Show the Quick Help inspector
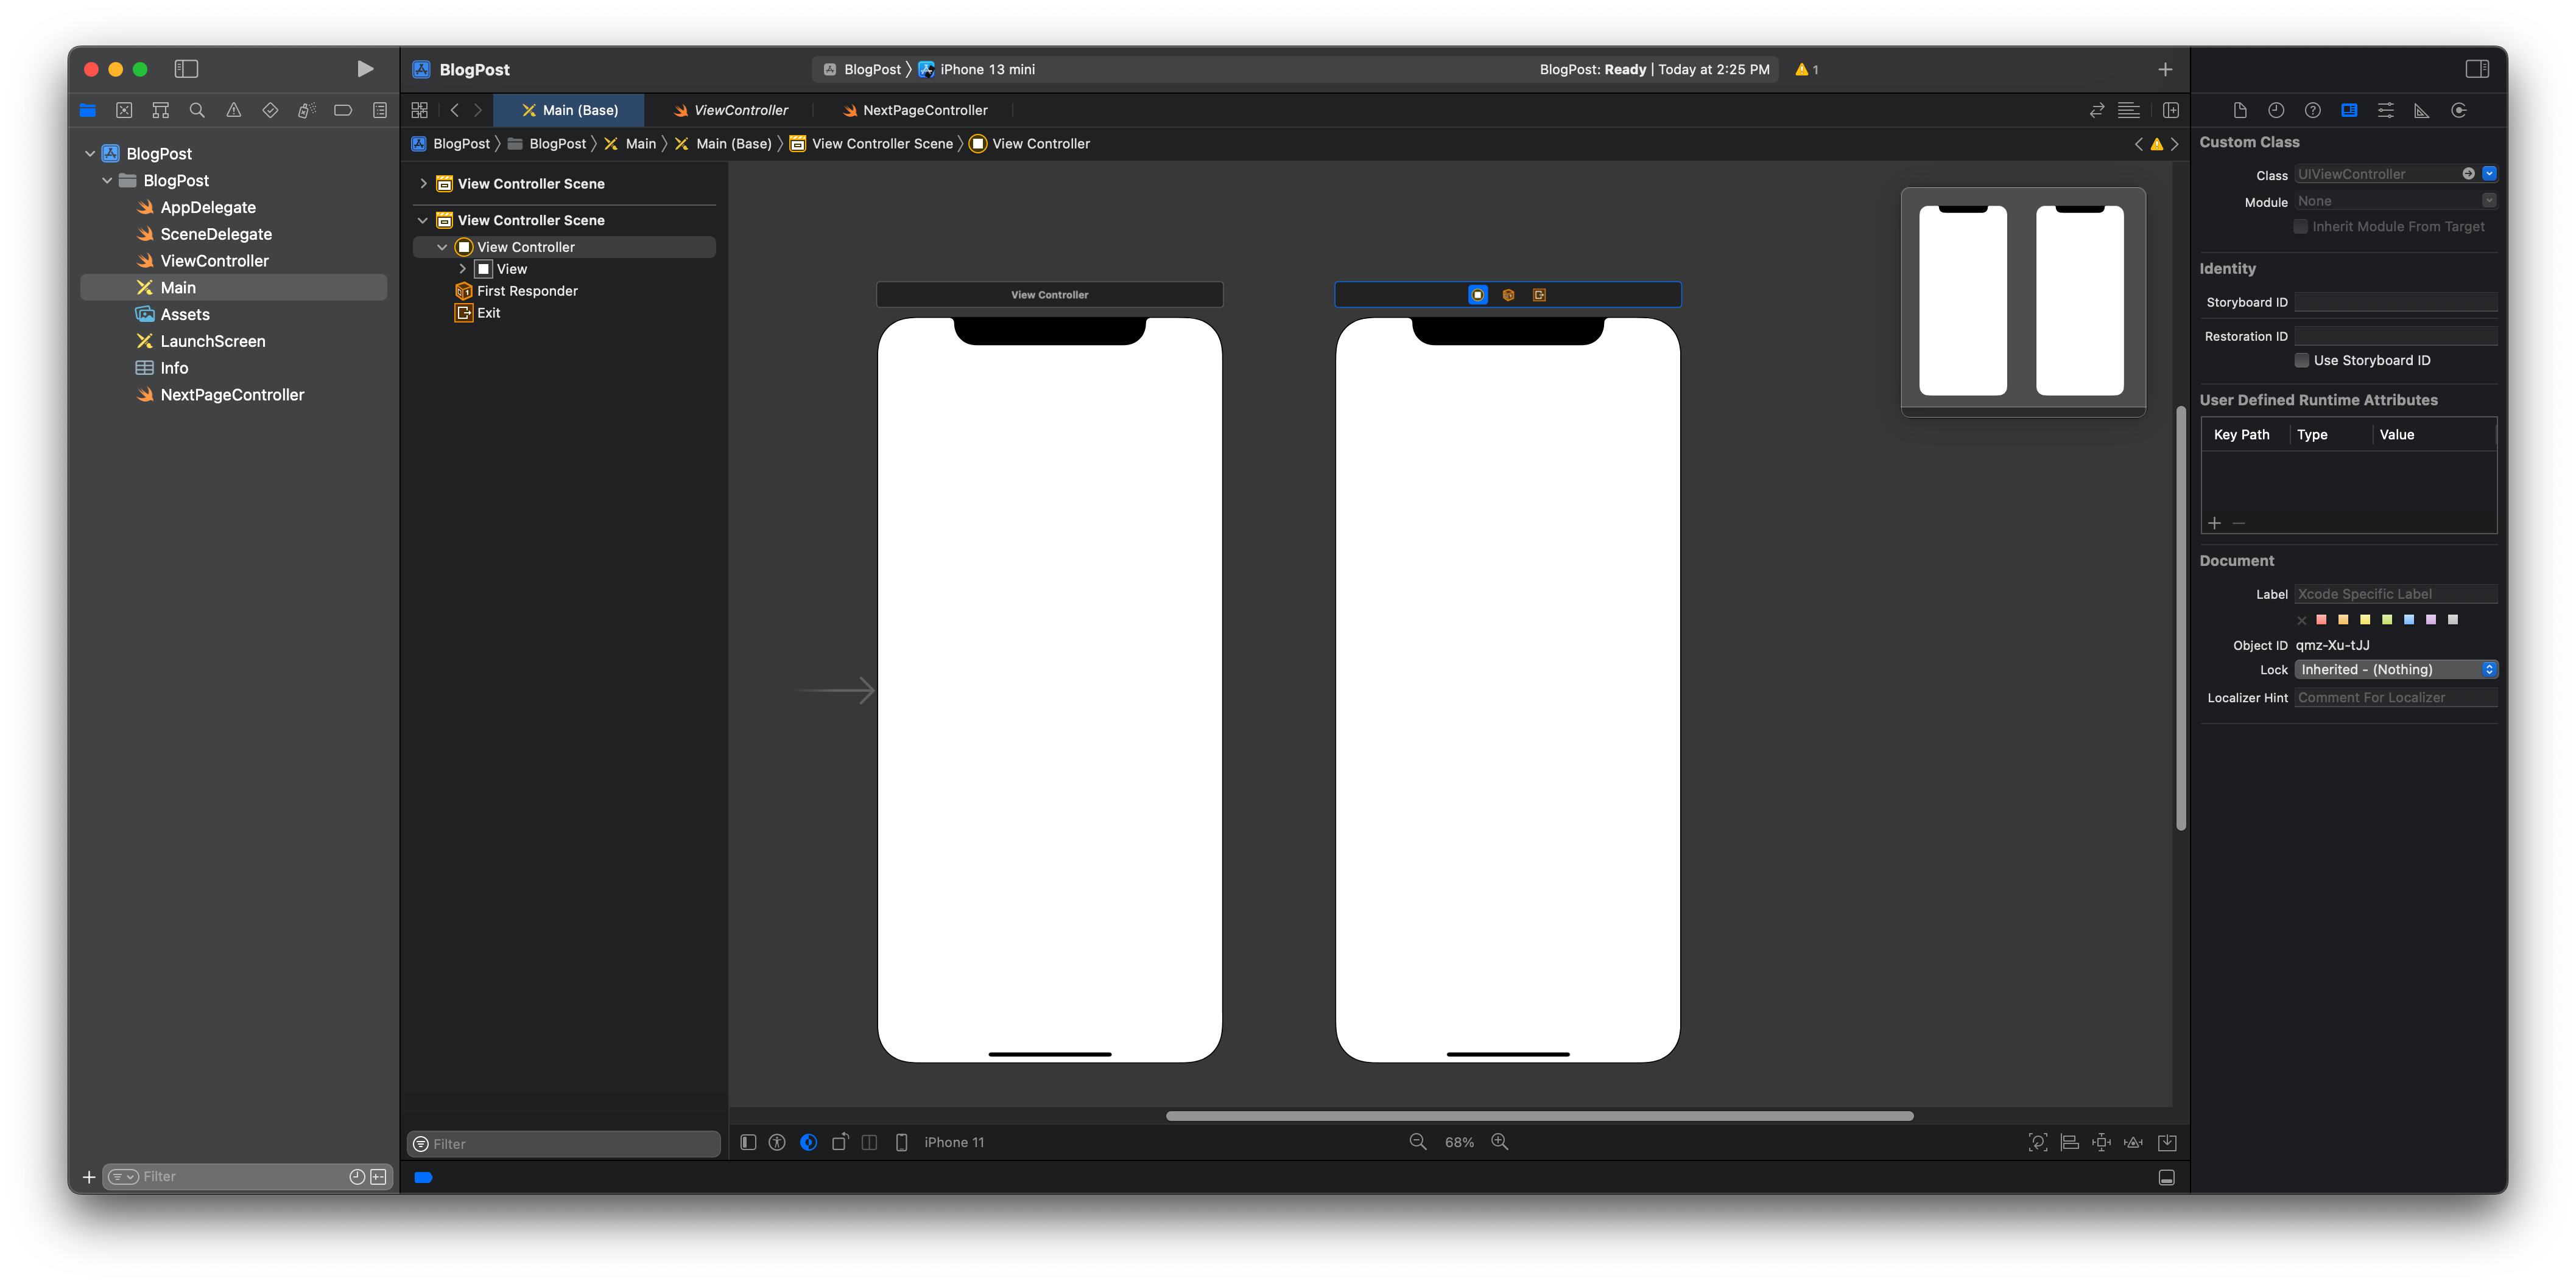The height and width of the screenshot is (1284, 2576). click(x=2312, y=110)
